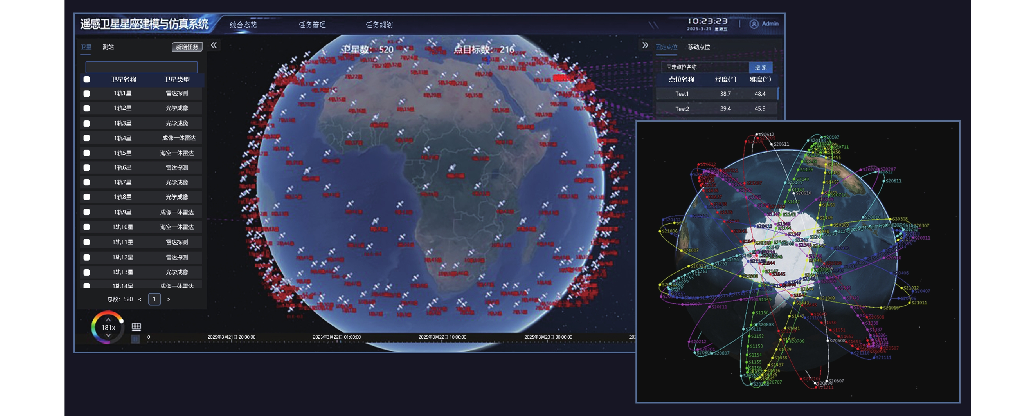This screenshot has height=416, width=1036.
Task: Check the 1轨12星 checkbox
Action: point(86,257)
